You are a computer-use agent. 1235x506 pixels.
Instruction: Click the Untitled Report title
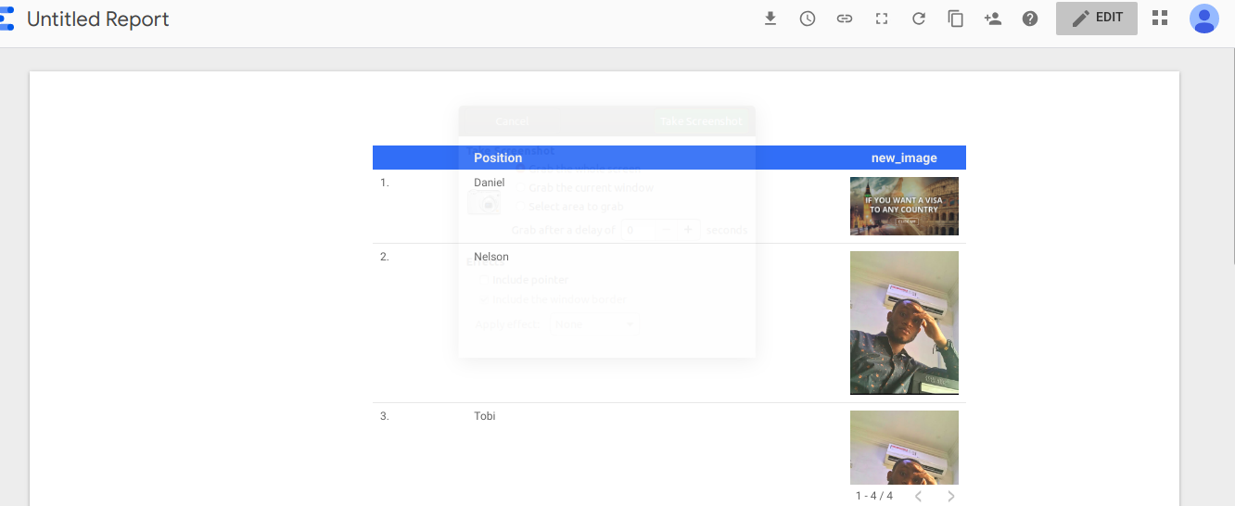[98, 19]
